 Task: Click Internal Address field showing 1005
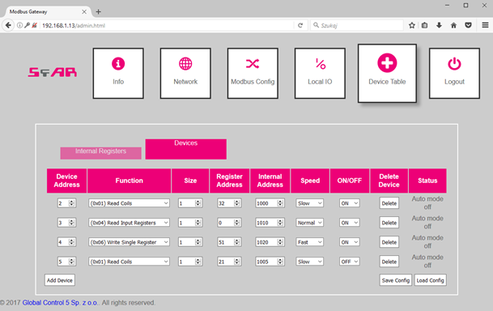(270, 262)
